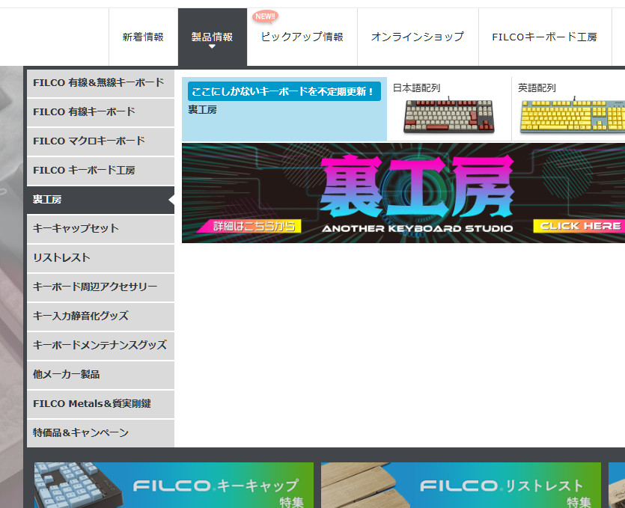Select 特価品&キャンペーン category
This screenshot has height=508, width=625.
point(100,432)
